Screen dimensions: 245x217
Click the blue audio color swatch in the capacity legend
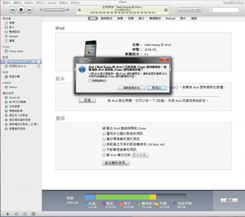click(86, 204)
